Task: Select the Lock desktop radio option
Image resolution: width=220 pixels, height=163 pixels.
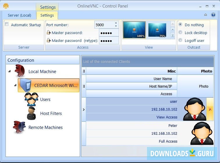Action: click(180, 32)
